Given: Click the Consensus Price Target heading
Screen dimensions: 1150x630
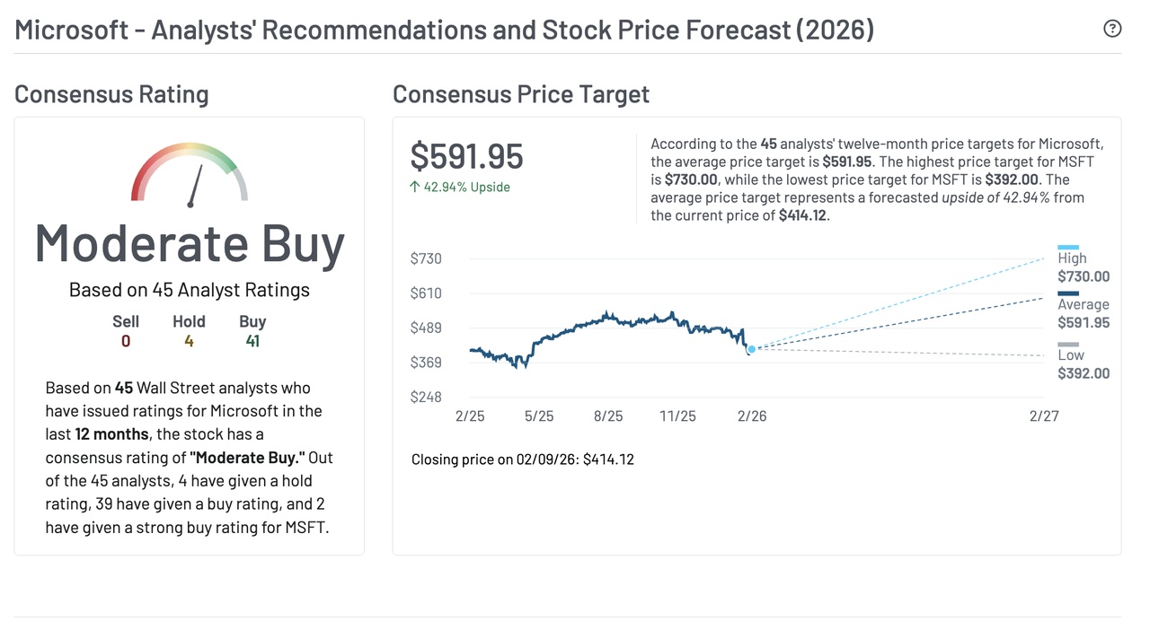Looking at the screenshot, I should 521,94.
